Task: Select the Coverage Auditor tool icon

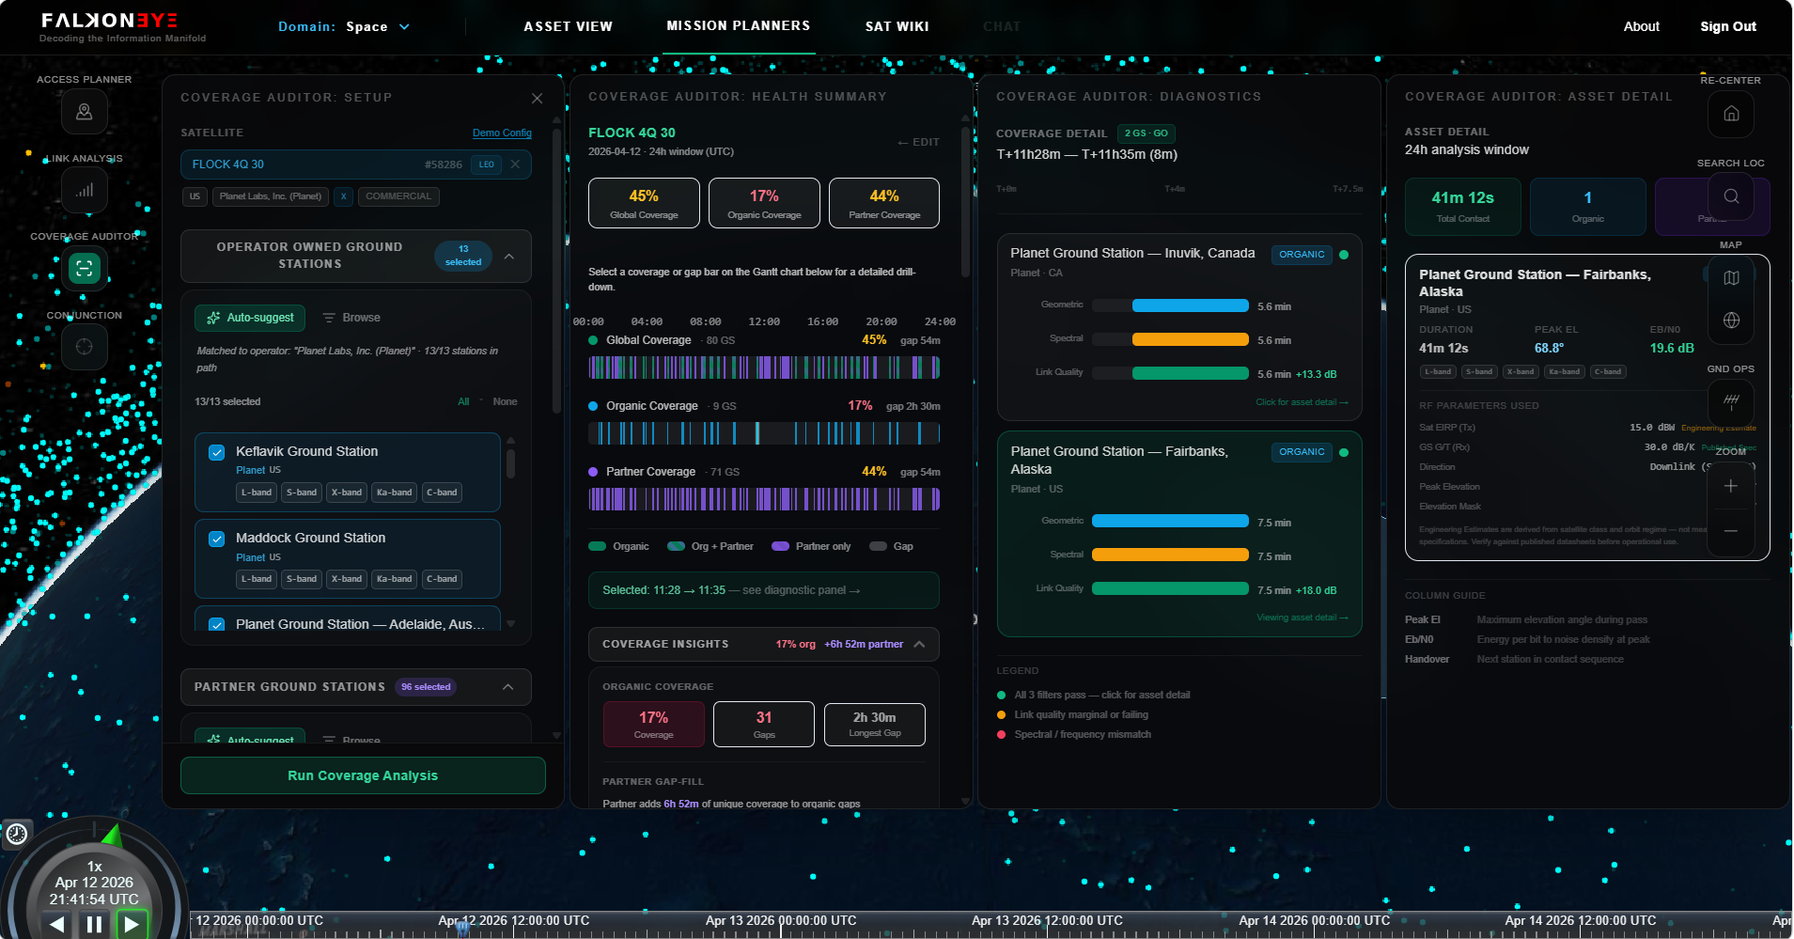Action: [x=84, y=269]
